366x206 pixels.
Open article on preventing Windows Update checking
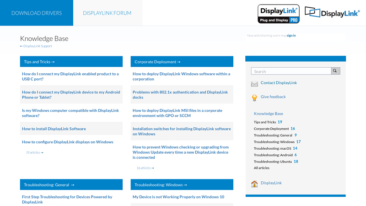coord(181,152)
